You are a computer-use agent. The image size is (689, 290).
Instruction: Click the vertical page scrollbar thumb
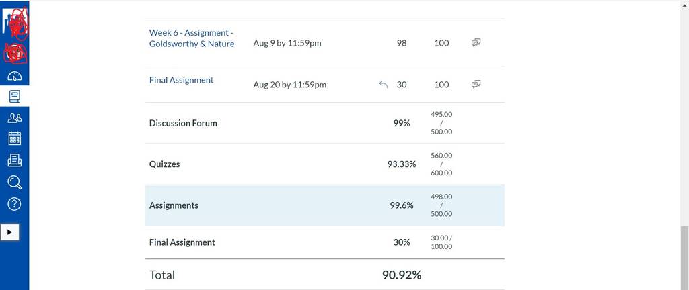click(x=684, y=258)
